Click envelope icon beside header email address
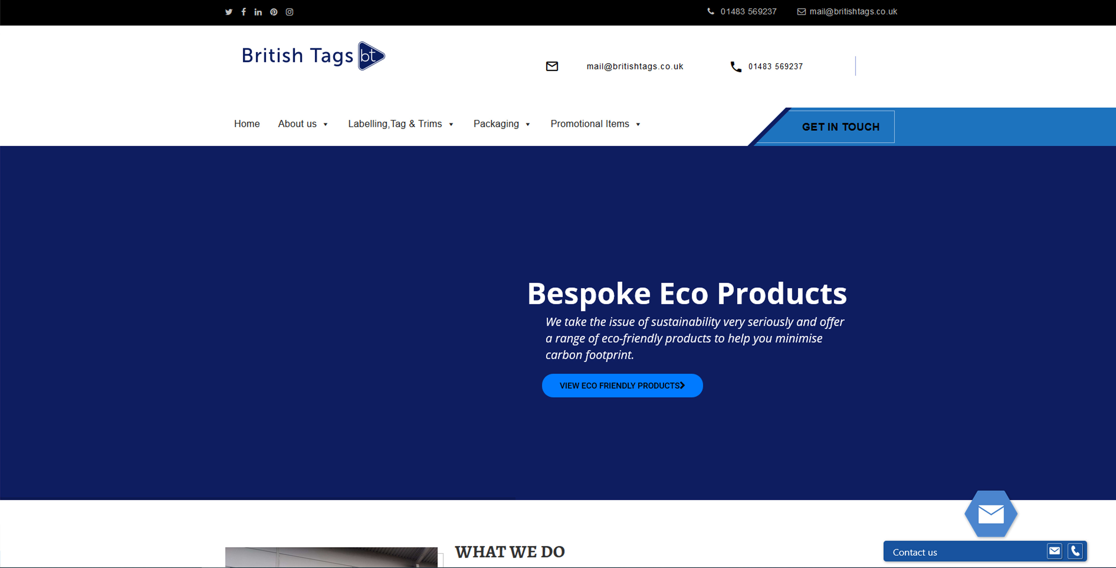The width and height of the screenshot is (1116, 568). click(551, 66)
